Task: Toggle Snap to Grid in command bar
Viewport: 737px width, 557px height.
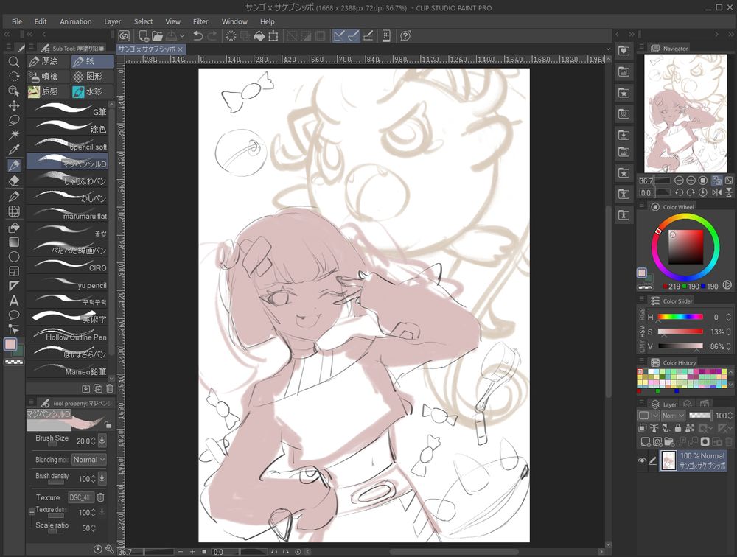Action: [368, 35]
